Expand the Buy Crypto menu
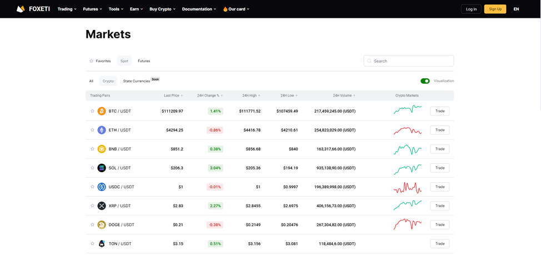 162,9
